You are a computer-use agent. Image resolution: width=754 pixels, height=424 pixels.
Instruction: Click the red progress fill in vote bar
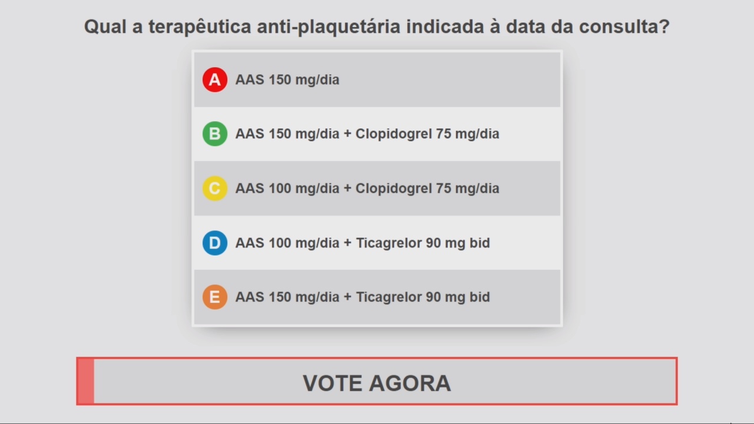pos(86,381)
